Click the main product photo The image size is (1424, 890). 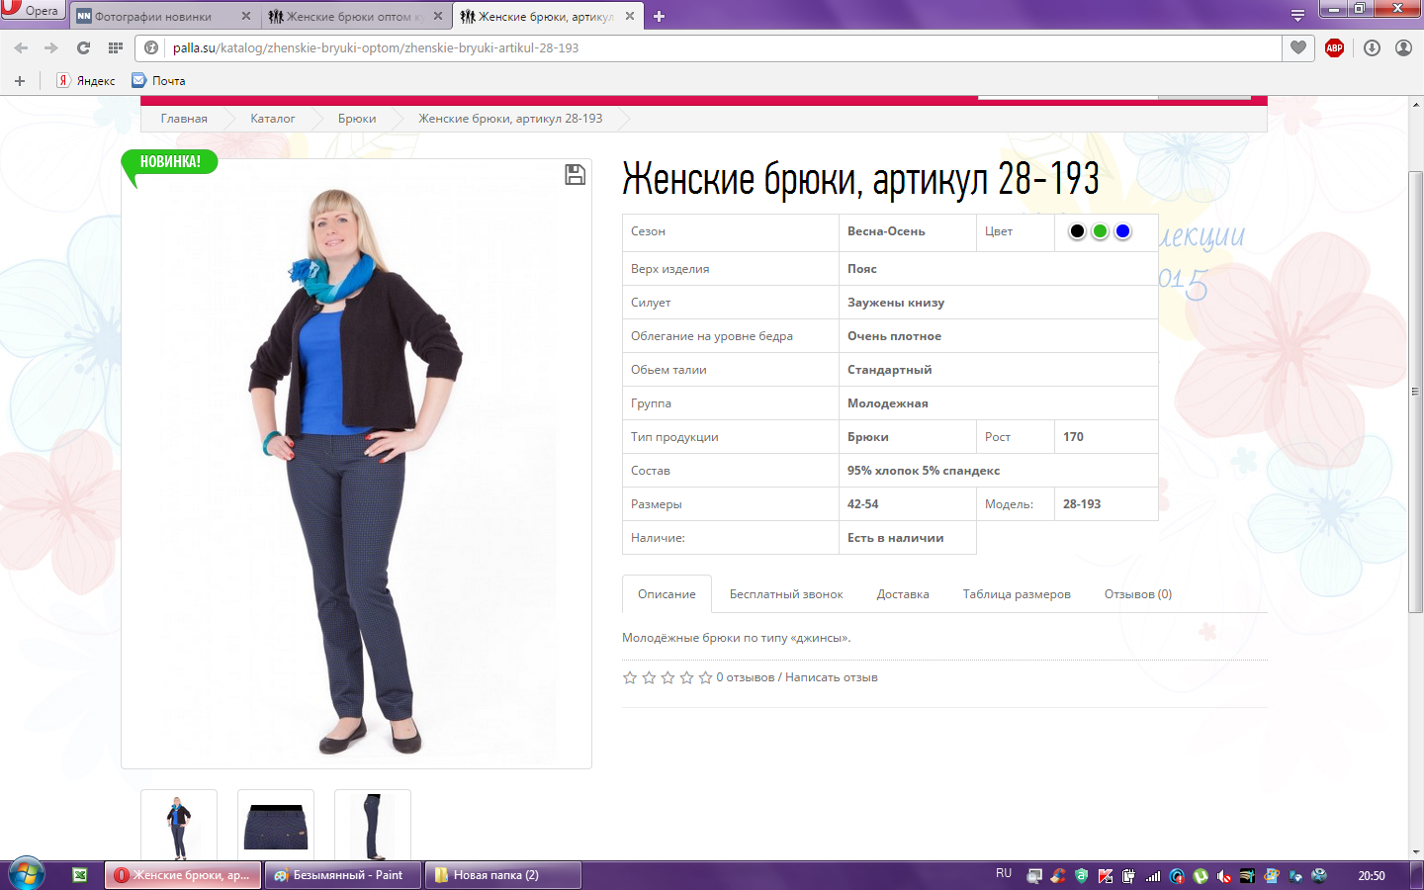point(356,464)
